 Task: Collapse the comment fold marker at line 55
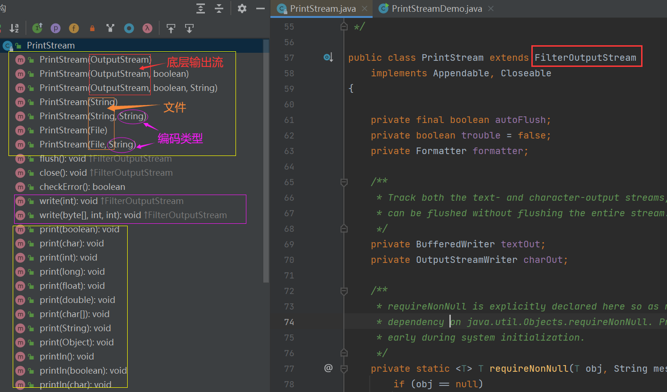(344, 26)
